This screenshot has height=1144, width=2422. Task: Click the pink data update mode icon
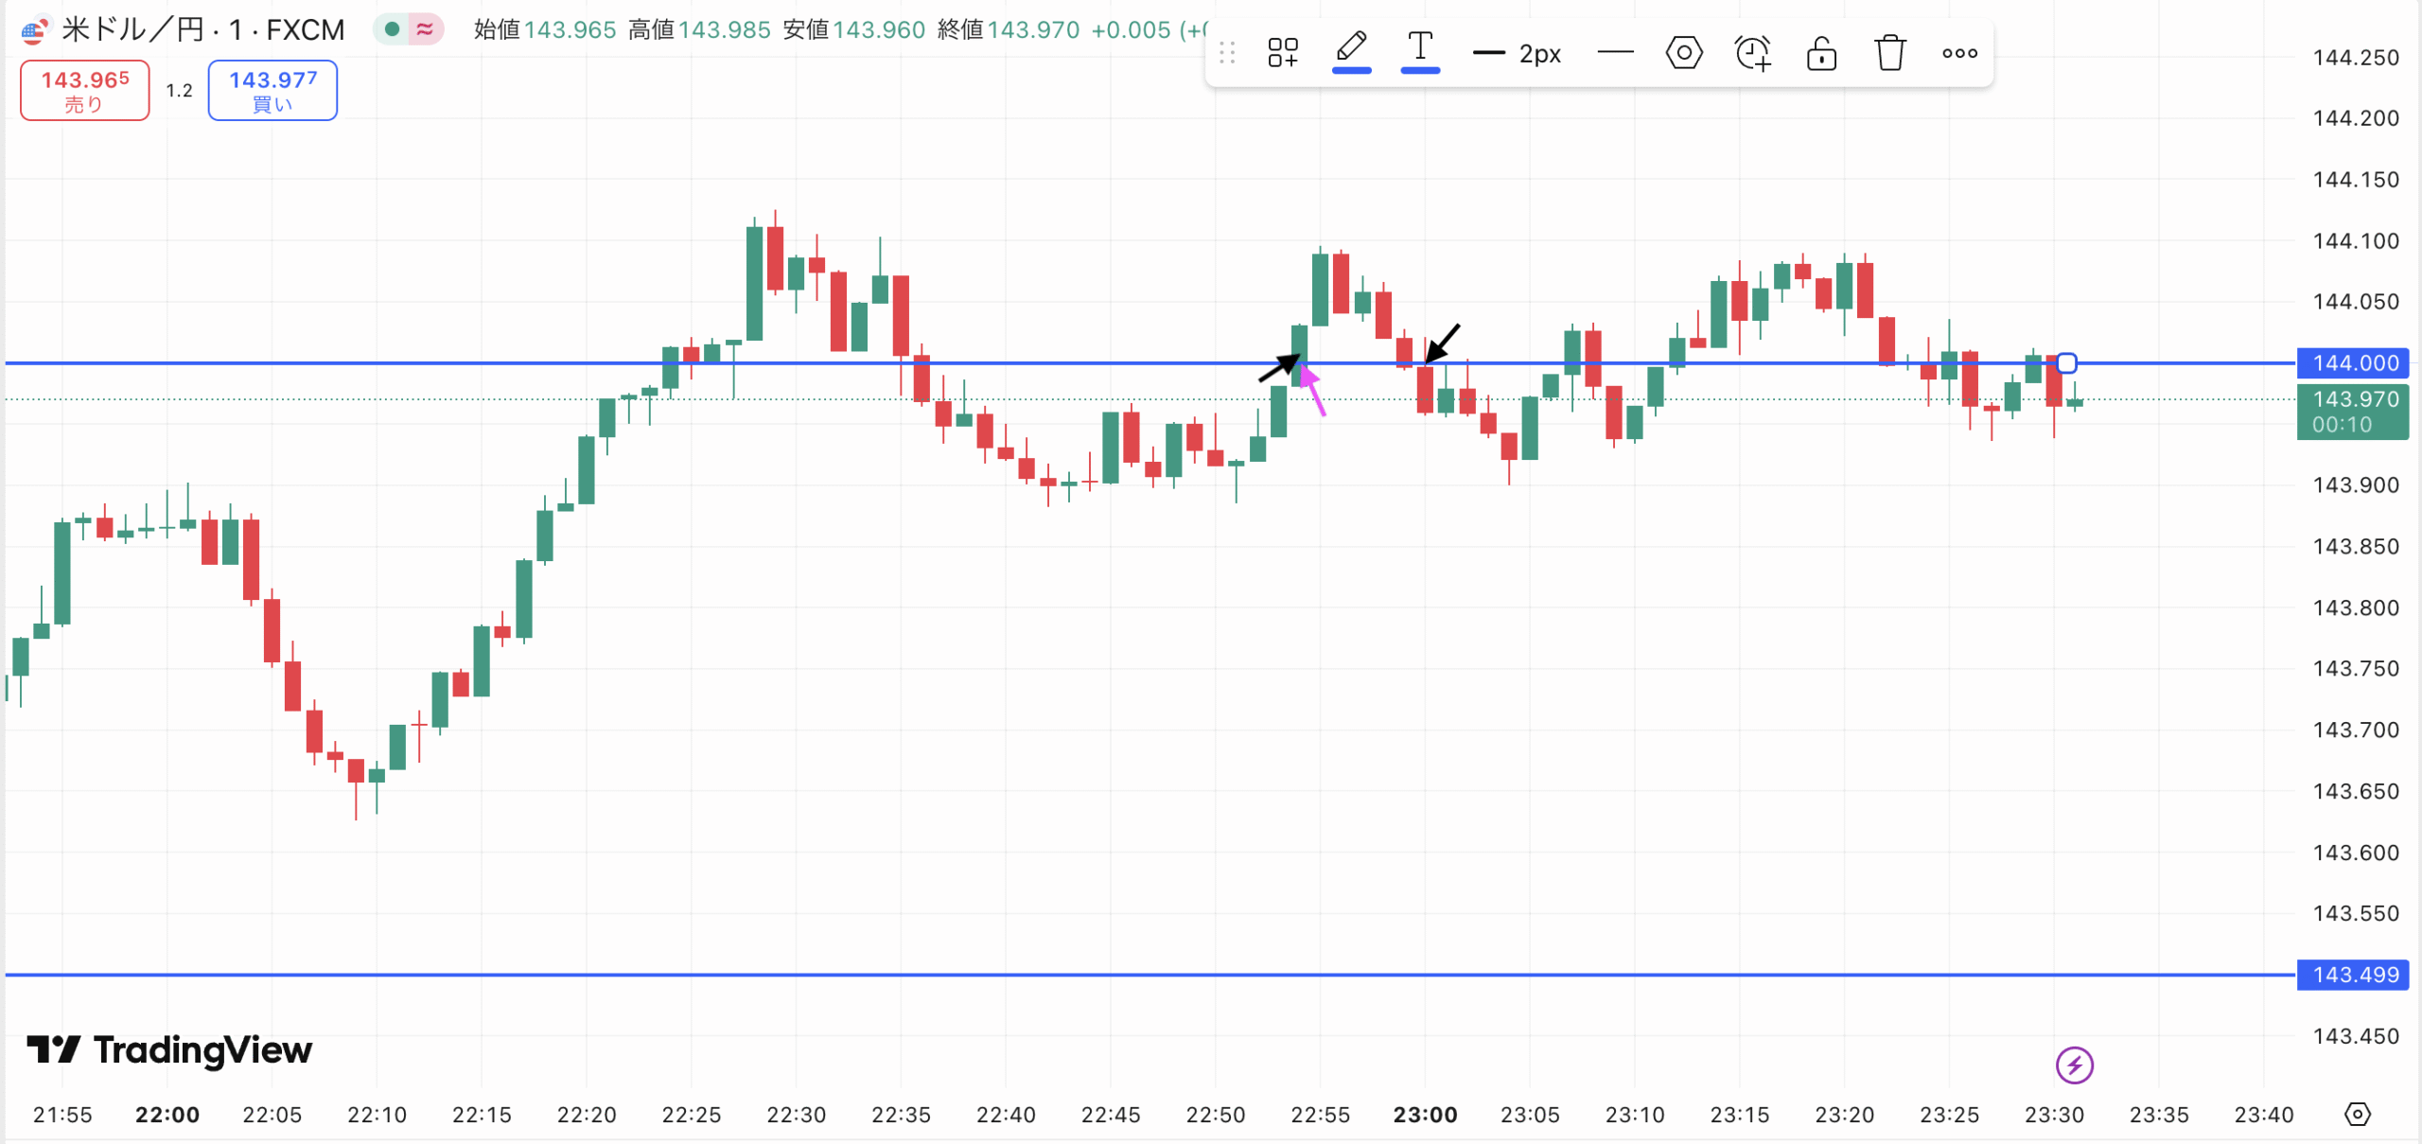click(425, 29)
